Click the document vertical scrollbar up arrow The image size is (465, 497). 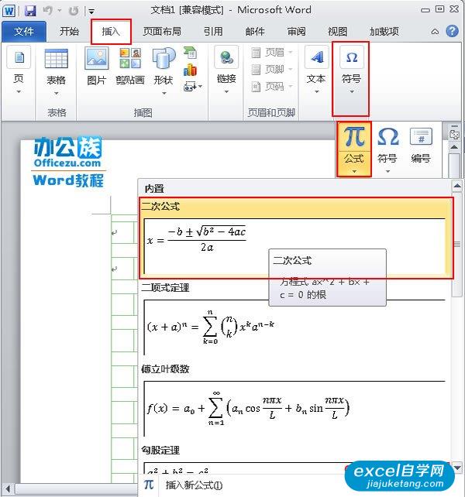pos(454,147)
